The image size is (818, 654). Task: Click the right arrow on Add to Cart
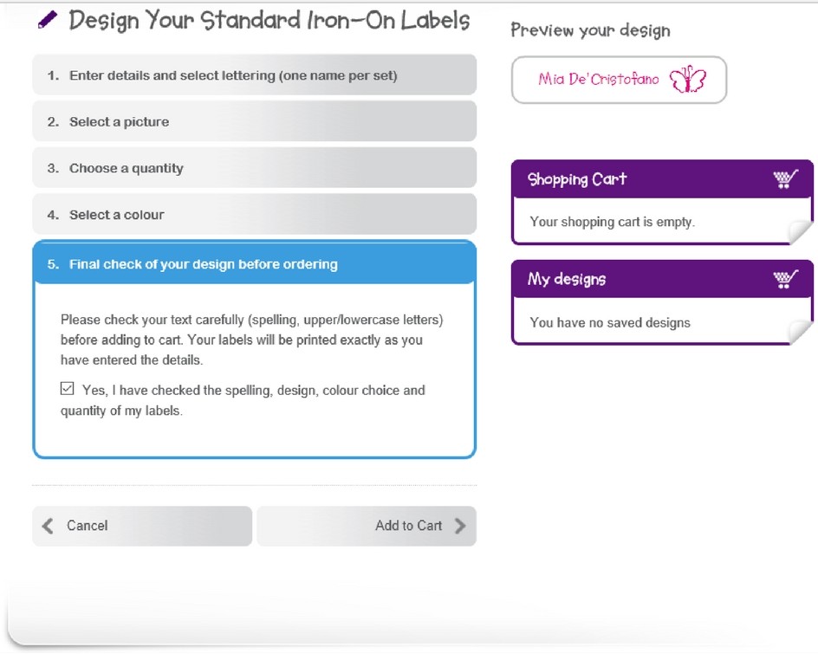tap(460, 526)
